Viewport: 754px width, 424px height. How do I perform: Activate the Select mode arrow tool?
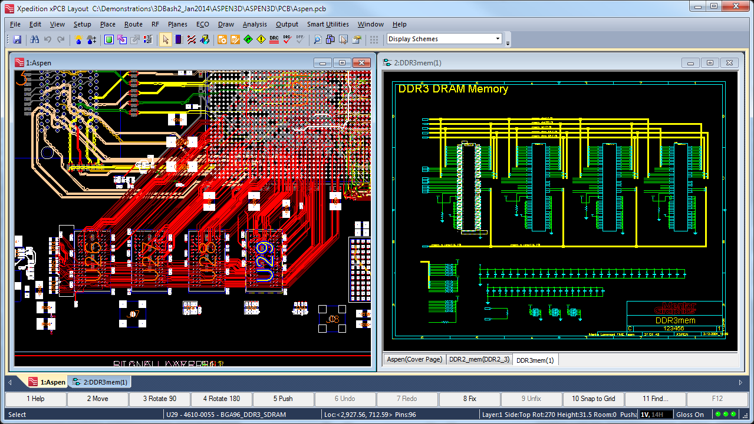point(166,39)
